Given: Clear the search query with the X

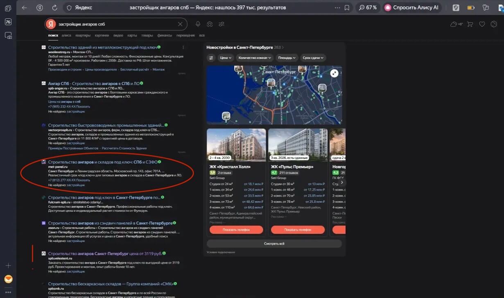Looking at the screenshot, I should tap(180, 24).
